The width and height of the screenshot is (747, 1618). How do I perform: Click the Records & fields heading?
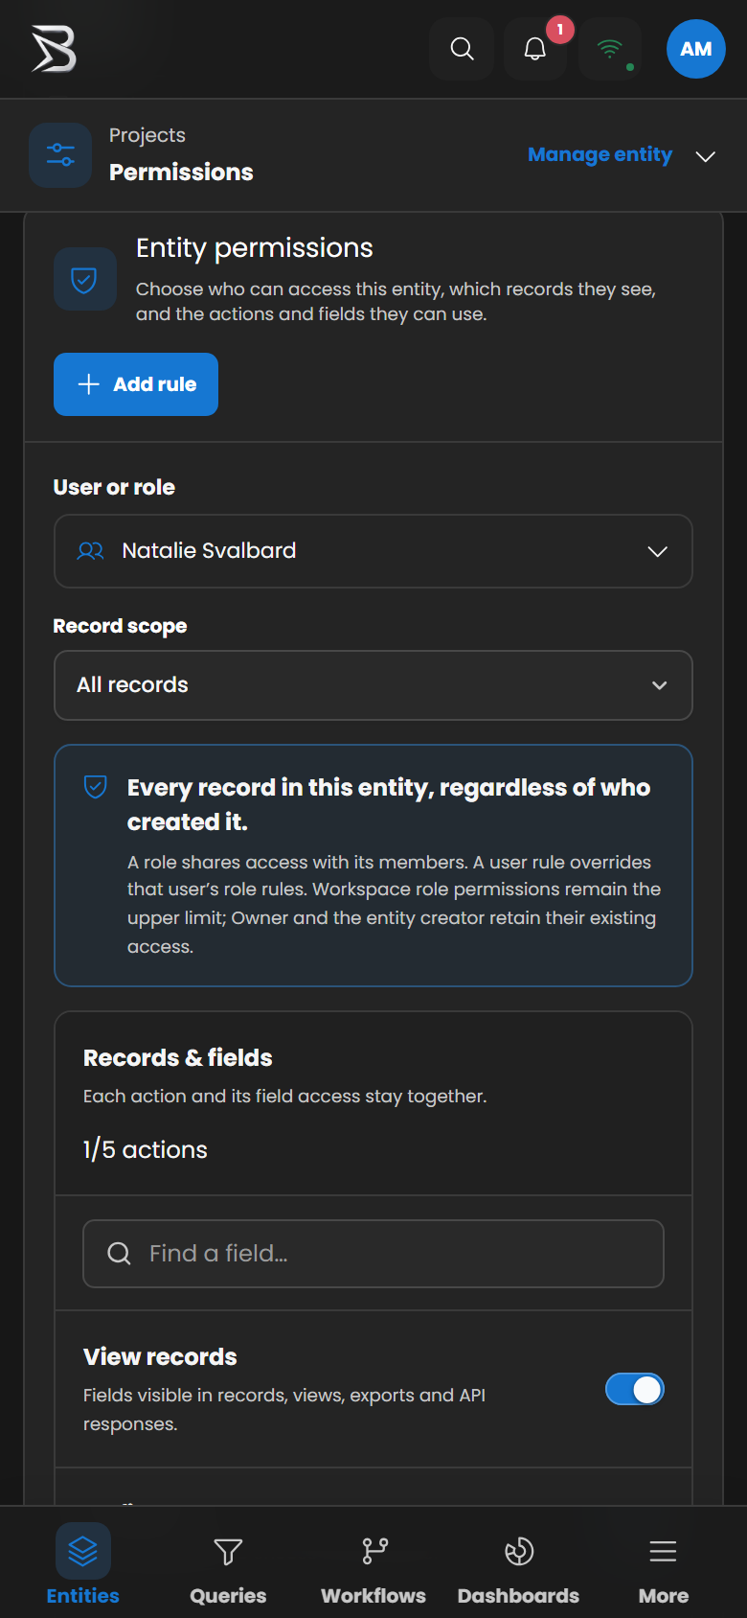(x=178, y=1058)
